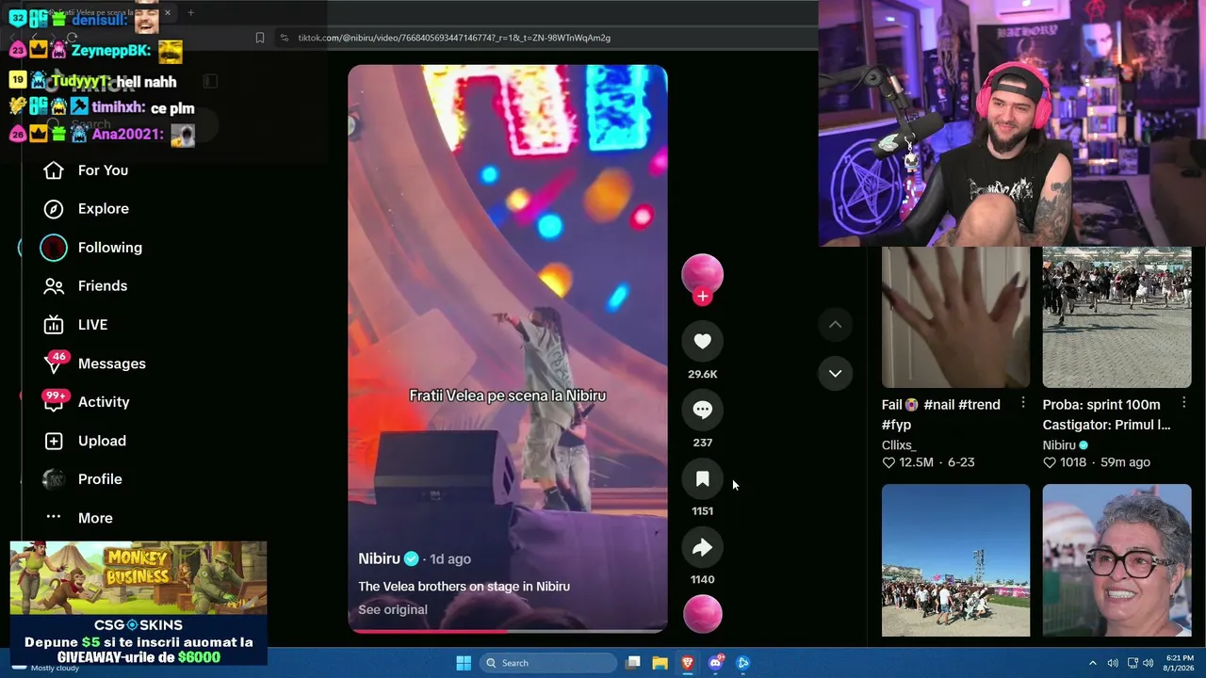Open Discord from the taskbar
The width and height of the screenshot is (1206, 678).
(716, 663)
